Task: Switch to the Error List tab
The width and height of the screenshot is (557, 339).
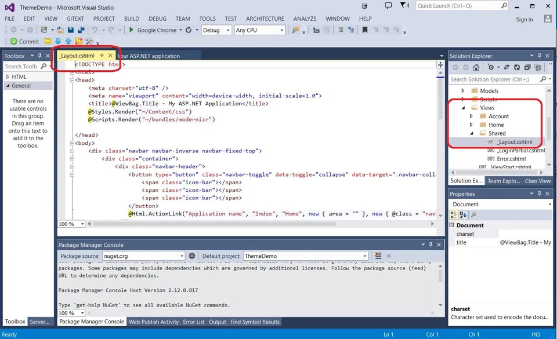Action: pyautogui.click(x=194, y=322)
